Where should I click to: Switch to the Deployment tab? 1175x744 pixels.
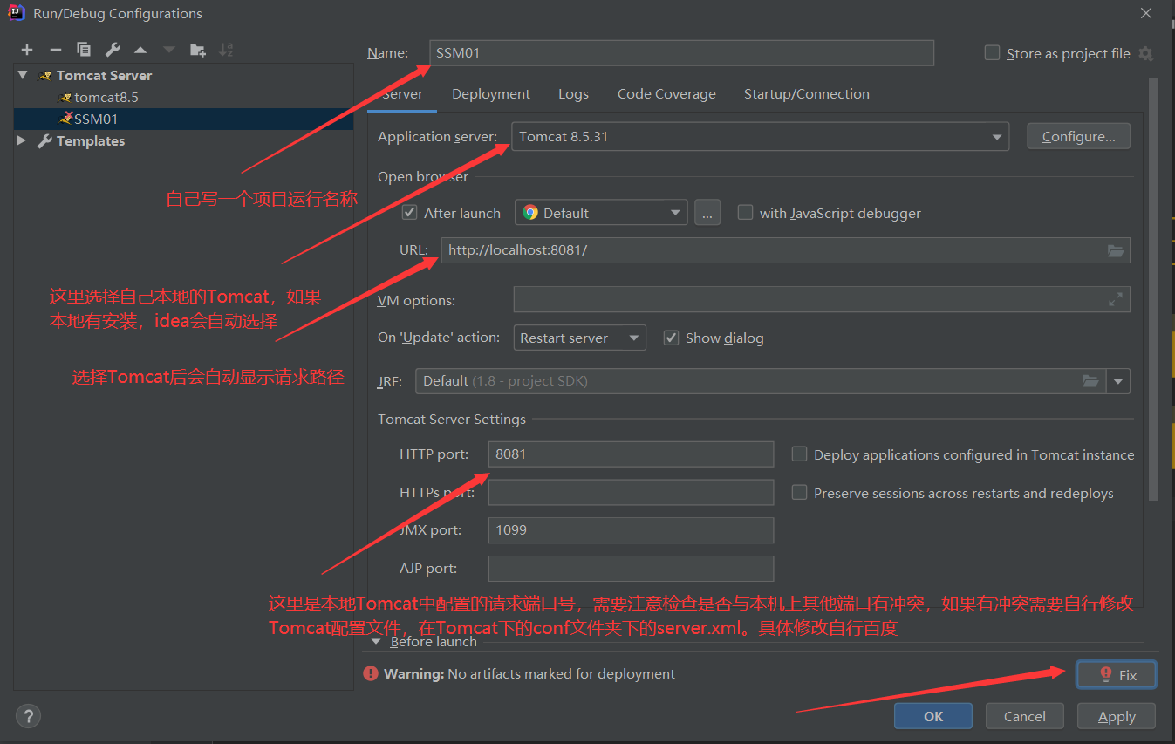[x=491, y=94]
